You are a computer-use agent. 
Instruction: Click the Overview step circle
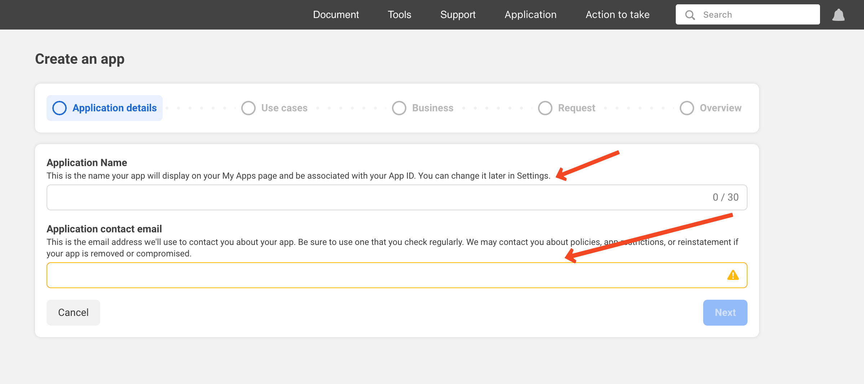click(x=687, y=108)
